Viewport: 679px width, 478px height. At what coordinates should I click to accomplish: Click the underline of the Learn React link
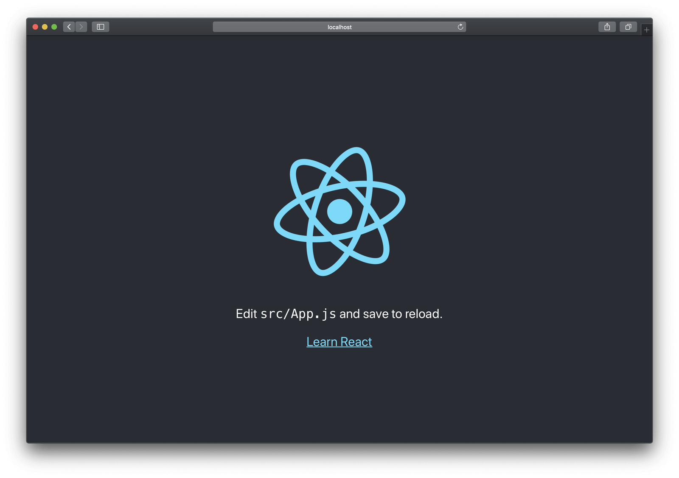[339, 348]
